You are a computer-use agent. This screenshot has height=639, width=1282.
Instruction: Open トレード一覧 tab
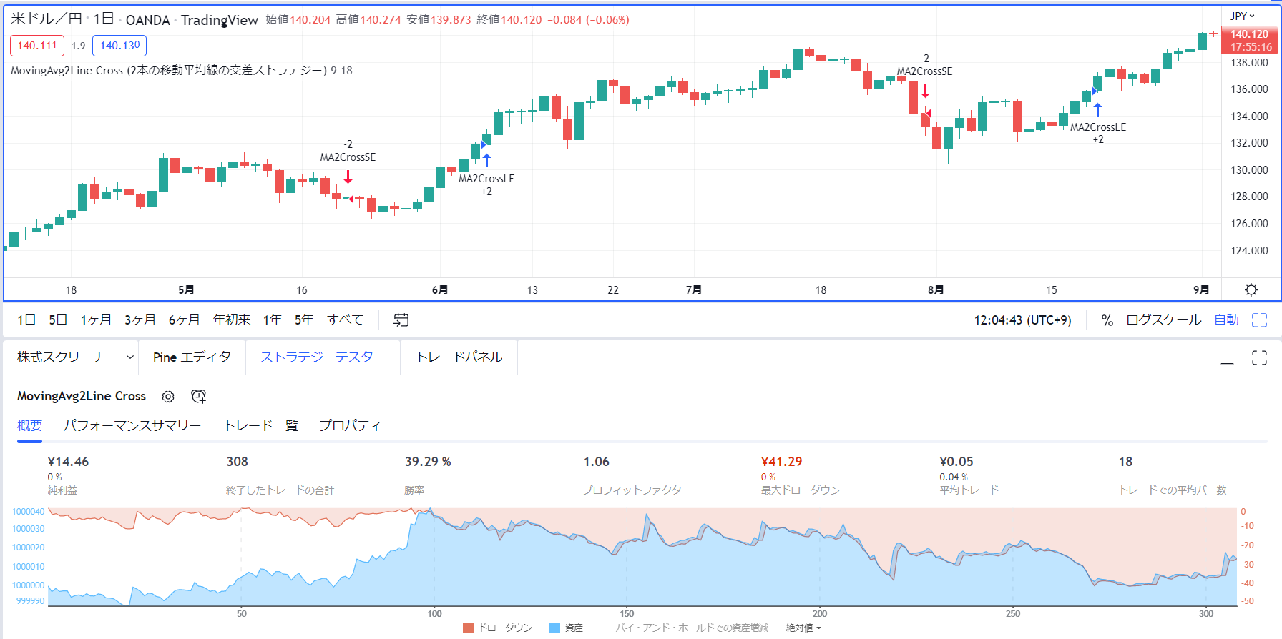261,425
